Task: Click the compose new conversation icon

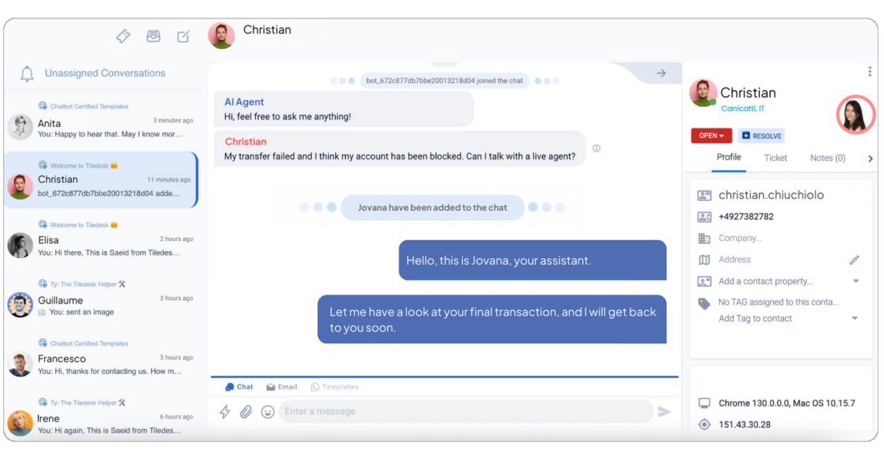Action: [183, 37]
